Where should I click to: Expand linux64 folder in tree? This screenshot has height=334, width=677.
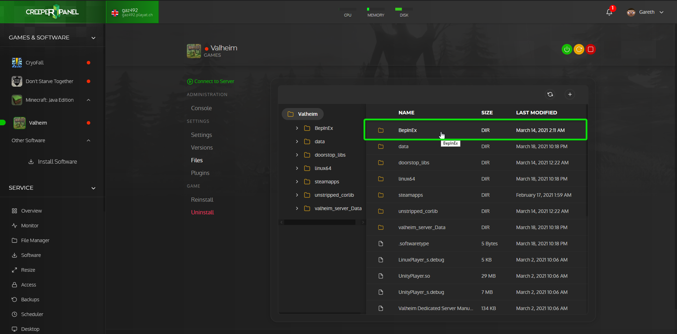[x=297, y=168]
